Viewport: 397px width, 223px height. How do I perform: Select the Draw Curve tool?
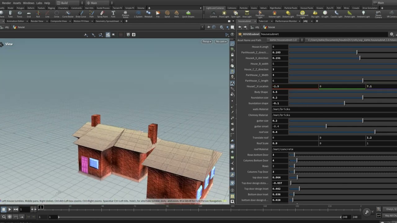[81, 14]
